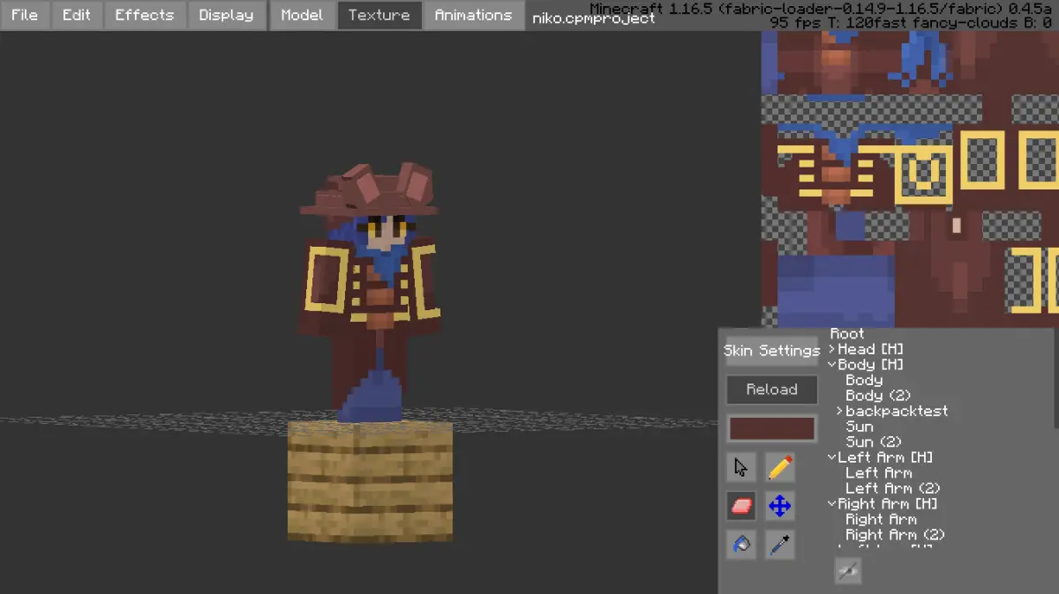Select the pencil drawing tool
The height and width of the screenshot is (594, 1059).
pos(779,467)
